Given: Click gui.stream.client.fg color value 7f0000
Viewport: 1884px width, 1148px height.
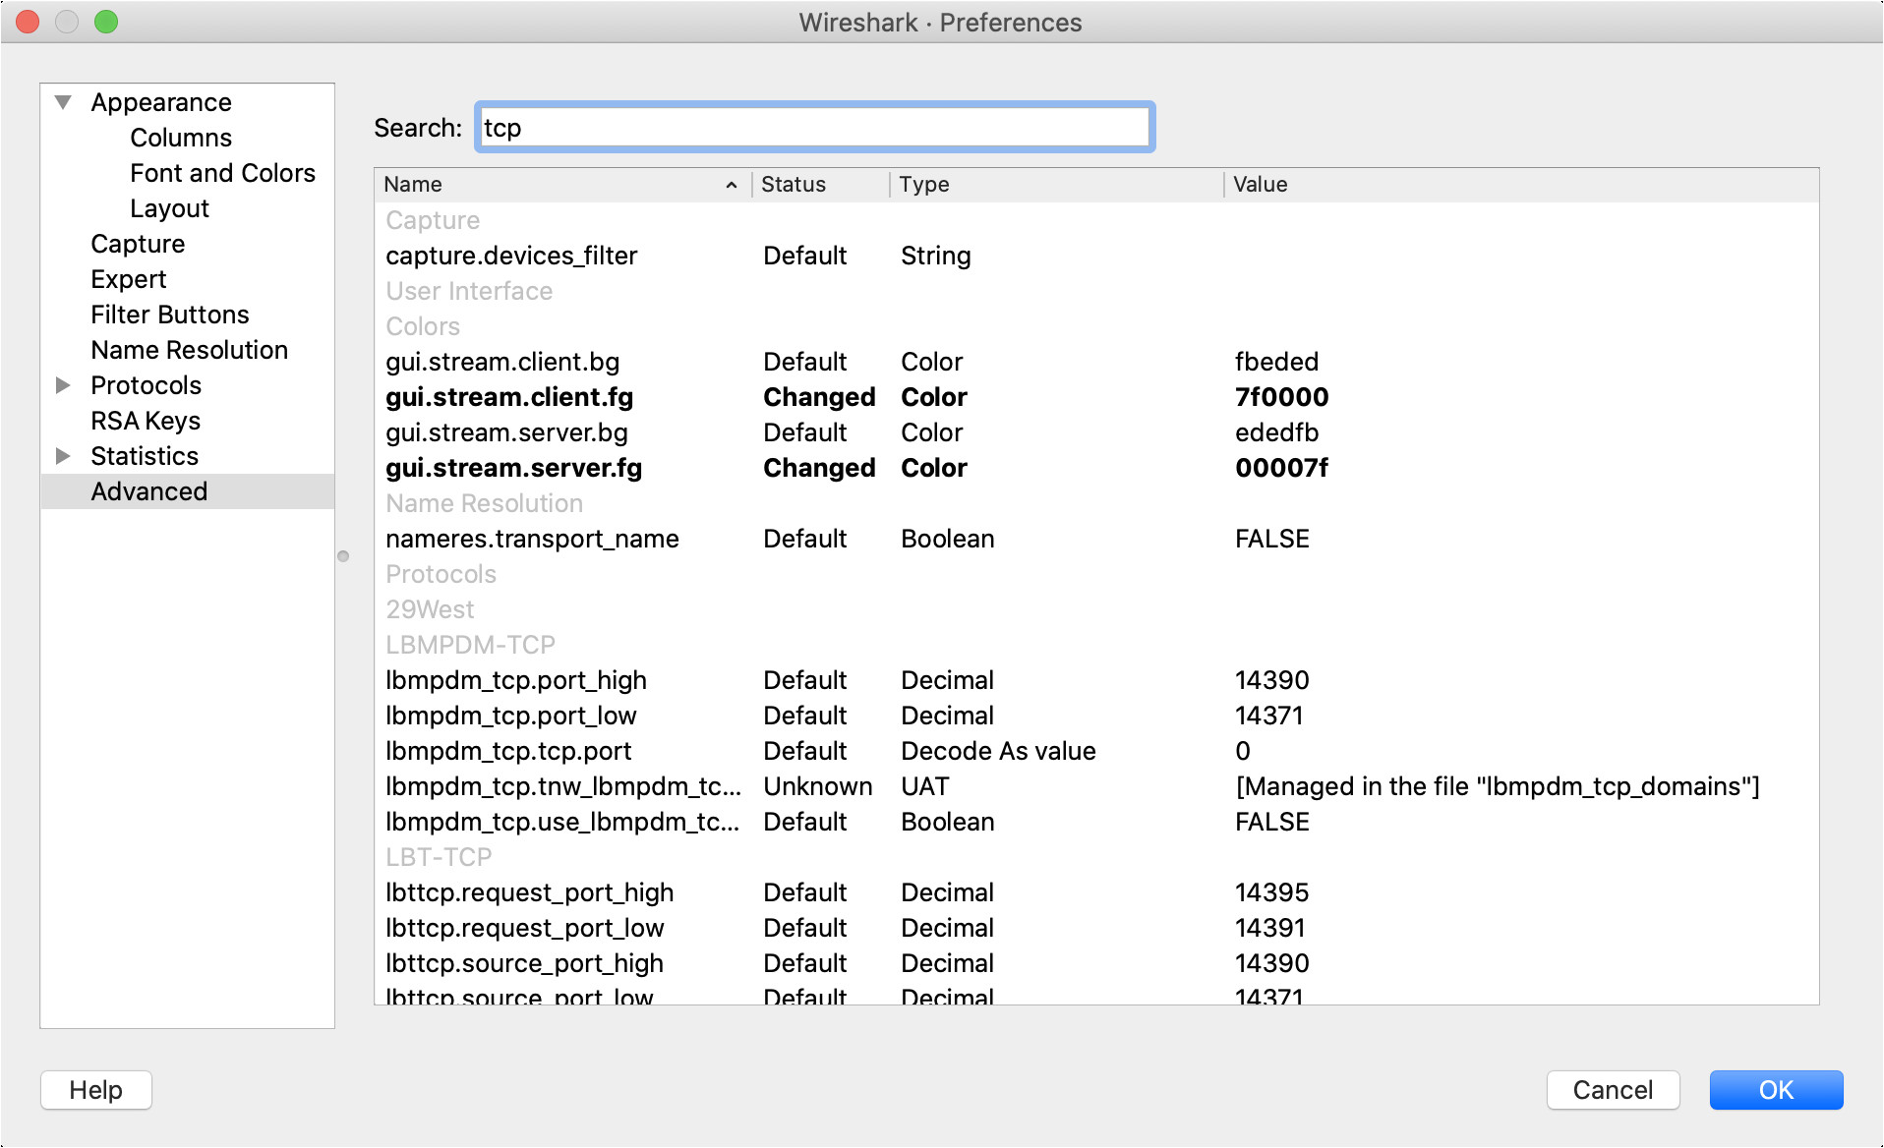Looking at the screenshot, I should pyautogui.click(x=1281, y=397).
